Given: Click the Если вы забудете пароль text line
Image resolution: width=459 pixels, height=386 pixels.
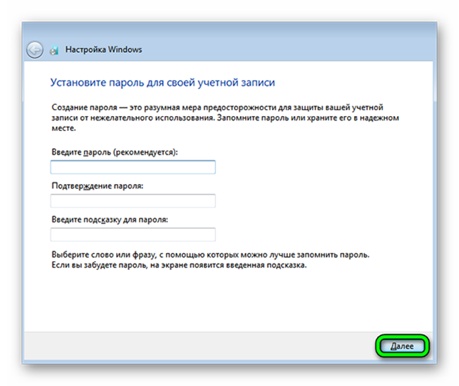Looking at the screenshot, I should 178,266.
